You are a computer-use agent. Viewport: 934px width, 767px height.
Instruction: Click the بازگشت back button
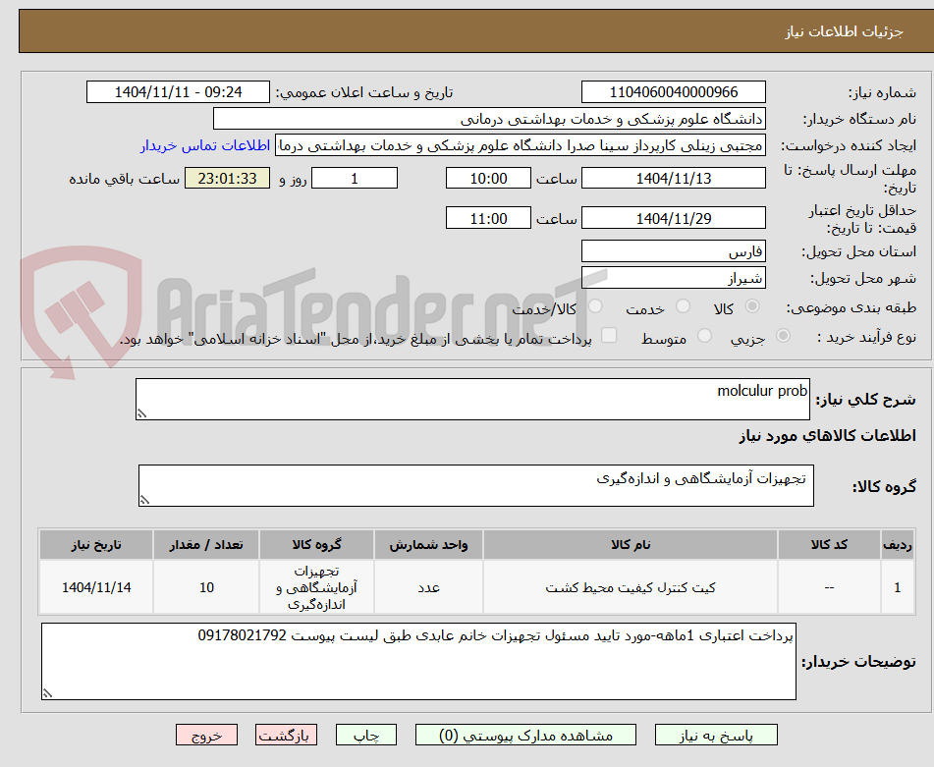(286, 735)
